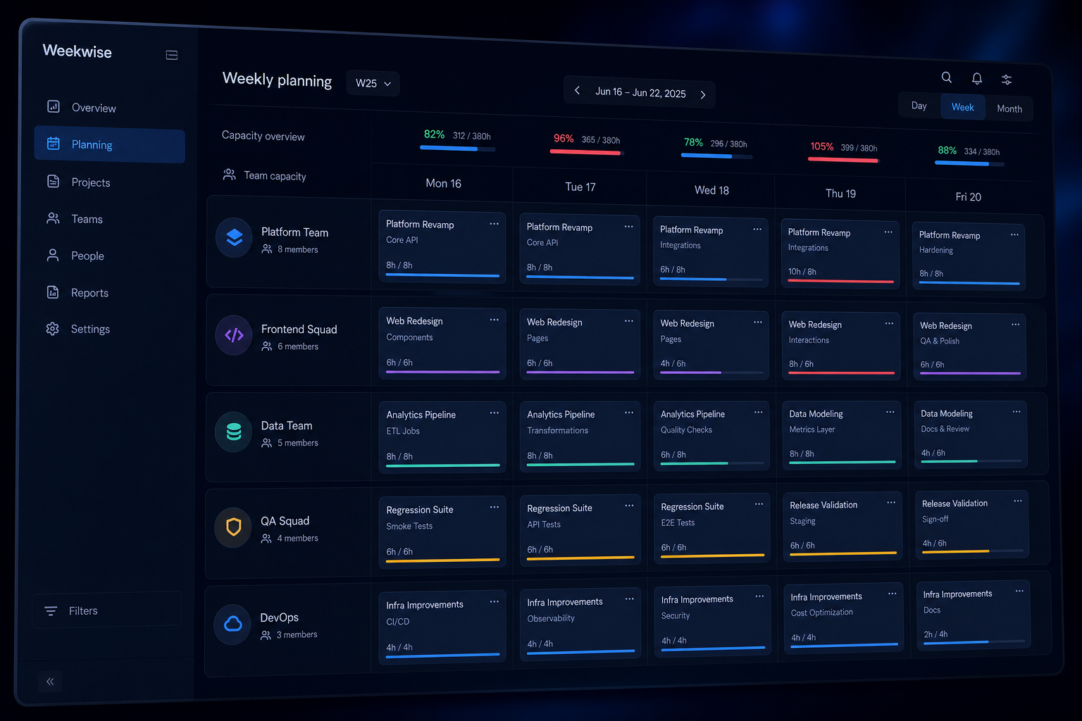Switch to Day view

(x=919, y=106)
